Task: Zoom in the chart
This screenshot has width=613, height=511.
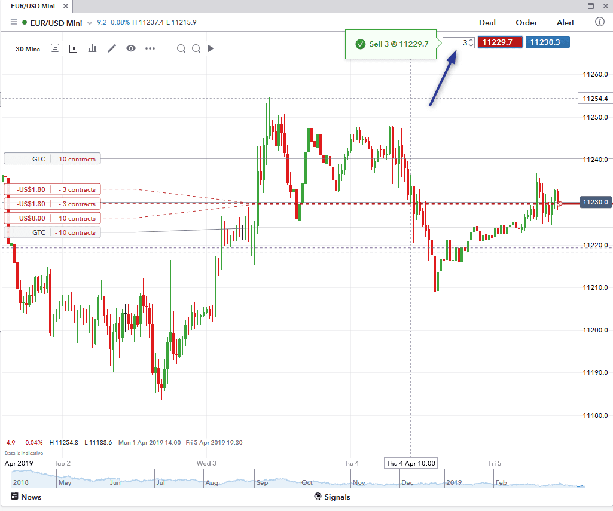Action: click(x=196, y=48)
